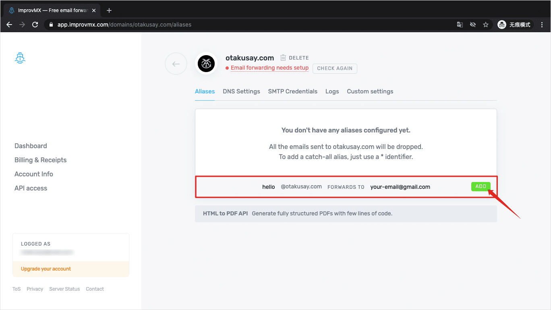Open the HTML to PDF API banner
551x310 pixels.
coord(346,214)
